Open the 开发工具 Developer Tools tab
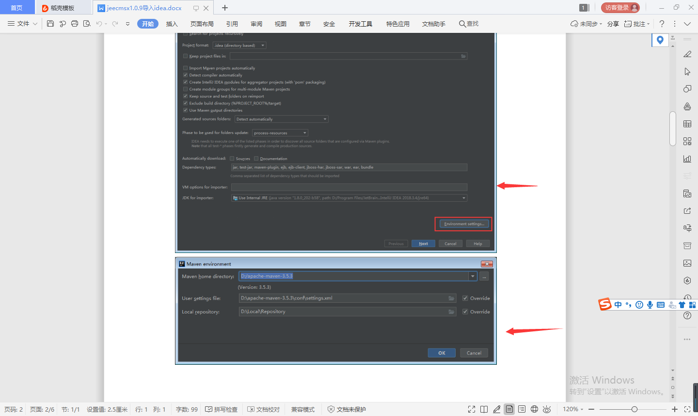 361,24
